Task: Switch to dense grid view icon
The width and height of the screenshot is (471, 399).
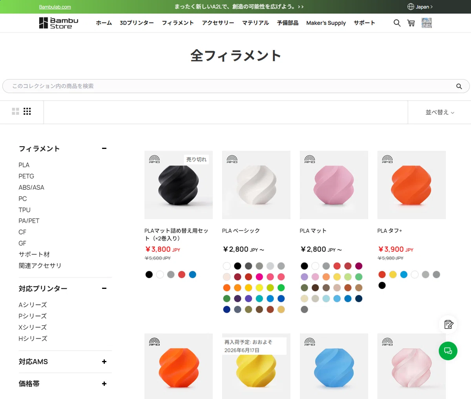Action: tap(27, 111)
